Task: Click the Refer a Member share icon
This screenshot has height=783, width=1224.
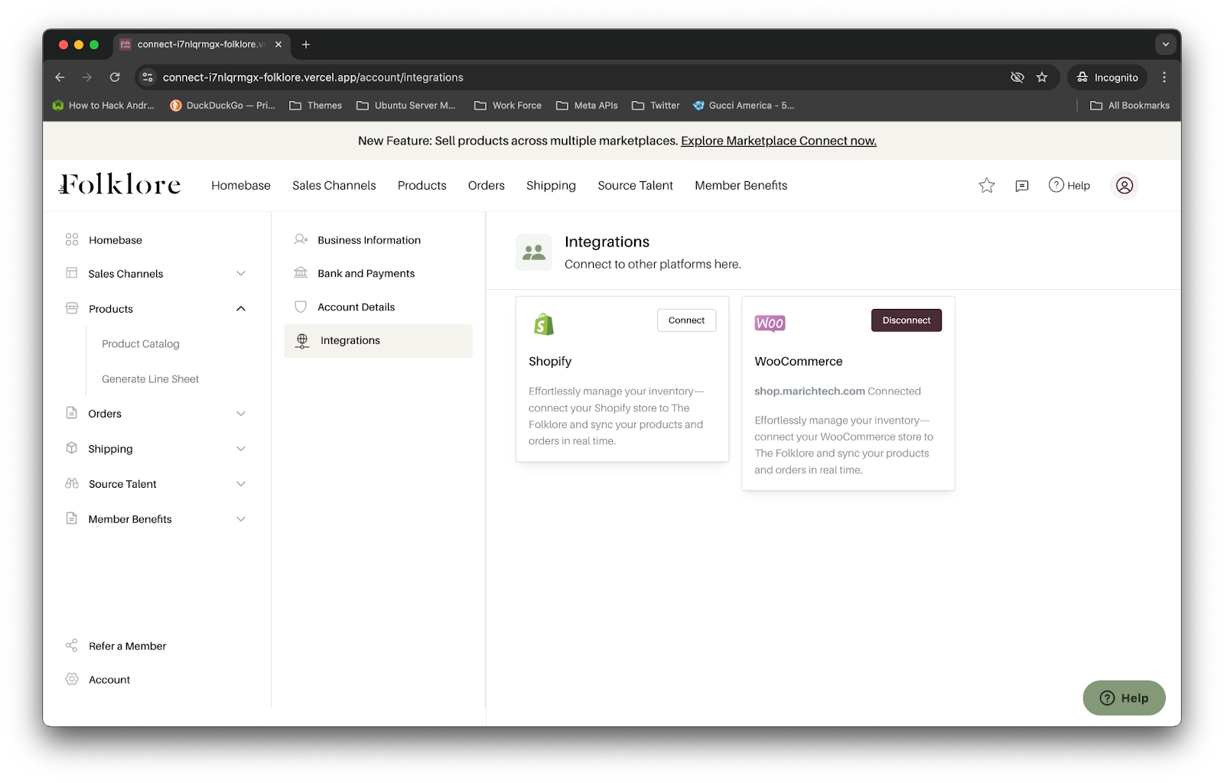Action: [x=72, y=645]
